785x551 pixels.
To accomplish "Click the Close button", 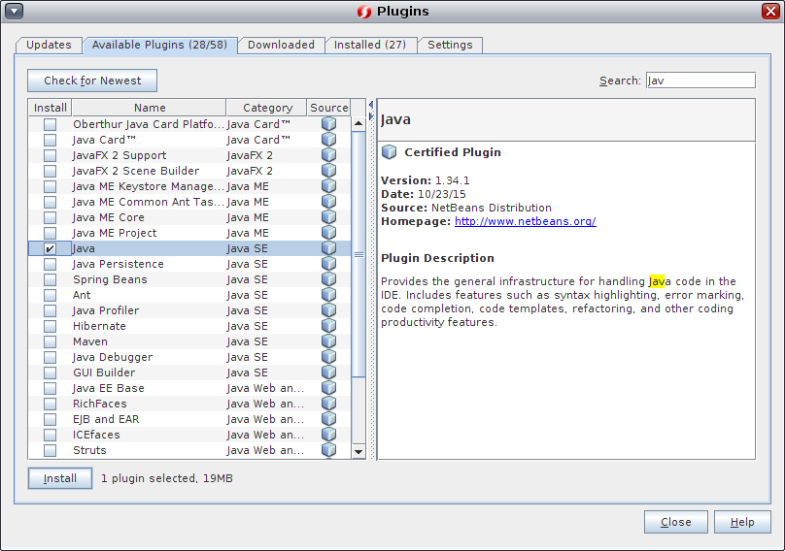I will [676, 522].
